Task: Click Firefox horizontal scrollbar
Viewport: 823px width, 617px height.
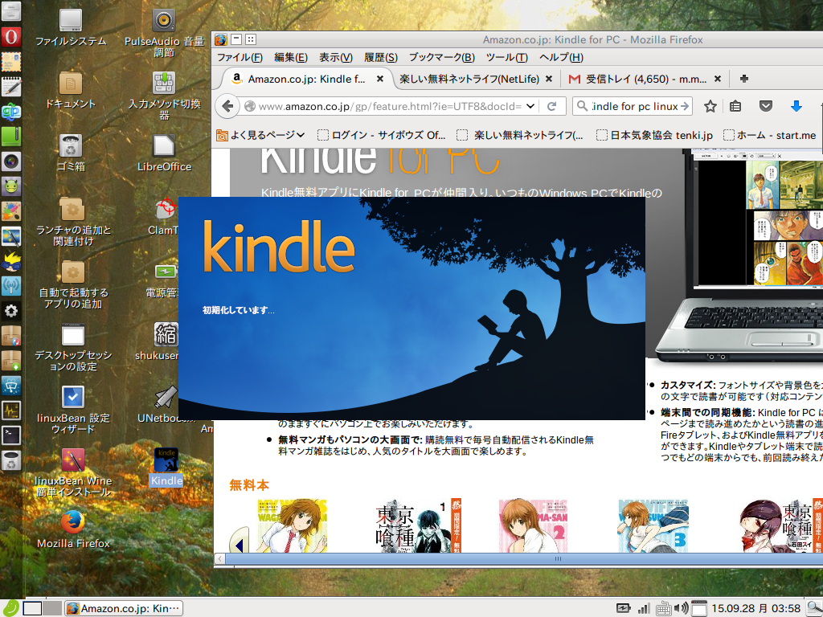Action: 558,559
